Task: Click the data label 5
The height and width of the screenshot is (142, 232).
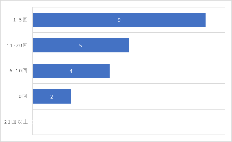Action: point(81,46)
